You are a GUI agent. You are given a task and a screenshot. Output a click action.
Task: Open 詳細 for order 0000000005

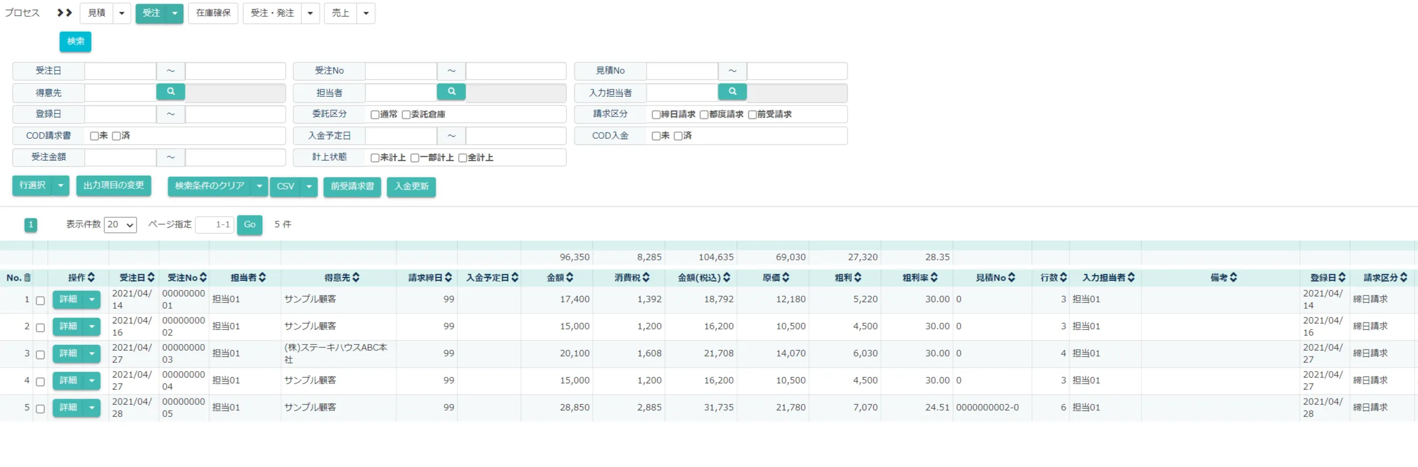[68, 408]
